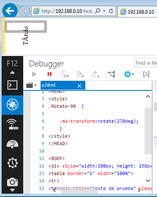The image size is (157, 197).
Task: Click the Debugger panel heading
Action: [46, 64]
